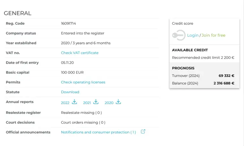244x146 pixels.
Task: Open the 2021 annual report link
Action: click(x=87, y=103)
